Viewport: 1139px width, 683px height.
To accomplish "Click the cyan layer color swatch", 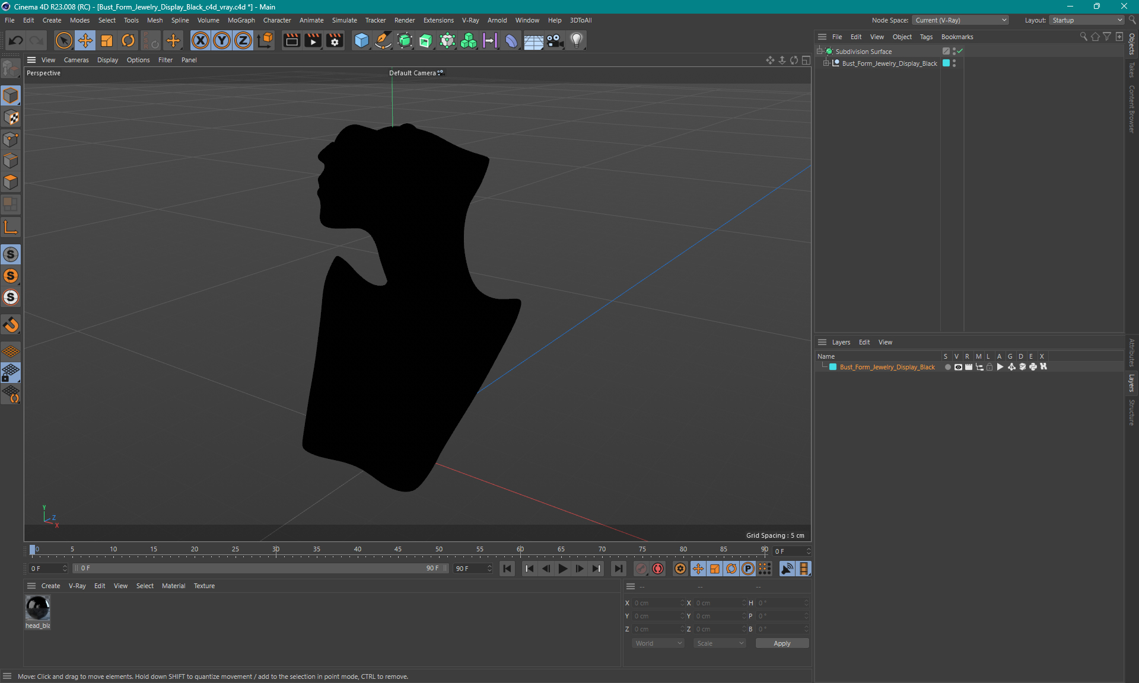I will pos(833,367).
